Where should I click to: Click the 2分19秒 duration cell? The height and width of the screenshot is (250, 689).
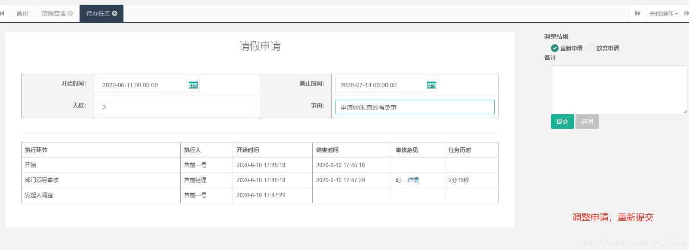coord(471,180)
